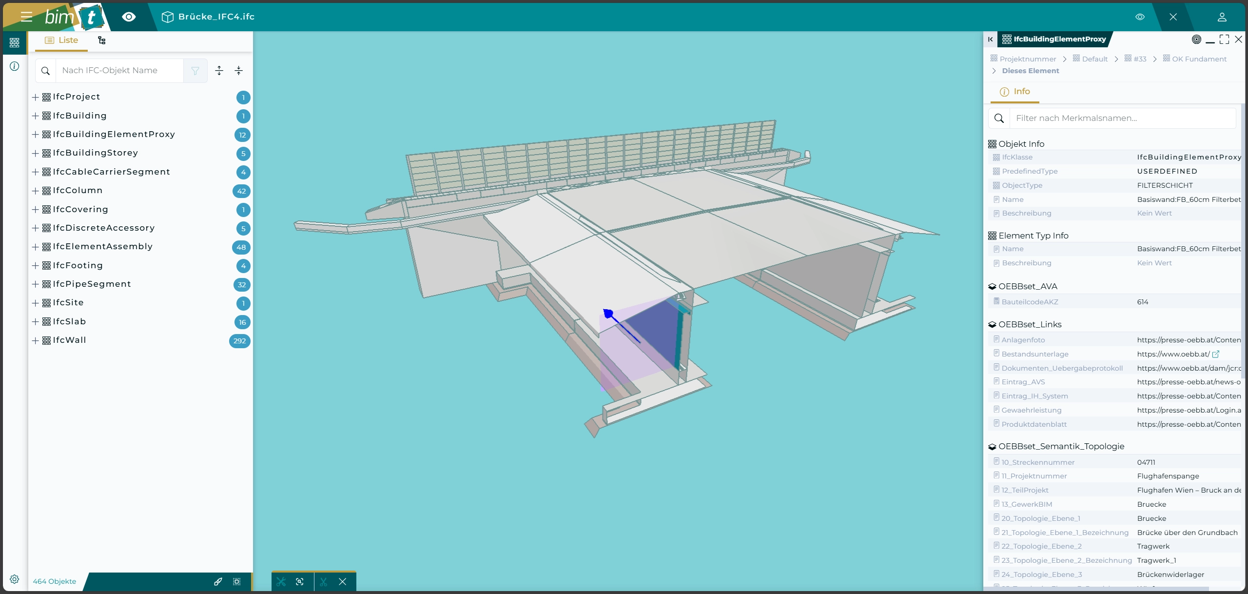The height and width of the screenshot is (594, 1248).
Task: Expand the IfcBuildingElementProxy tree node
Action: tap(35, 135)
